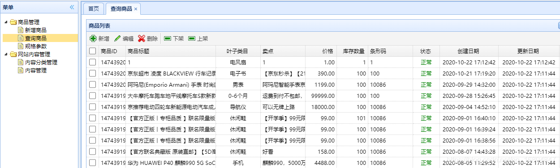Check the row with 0-6个月
Screen dimensions: 560x168
pos(93,96)
